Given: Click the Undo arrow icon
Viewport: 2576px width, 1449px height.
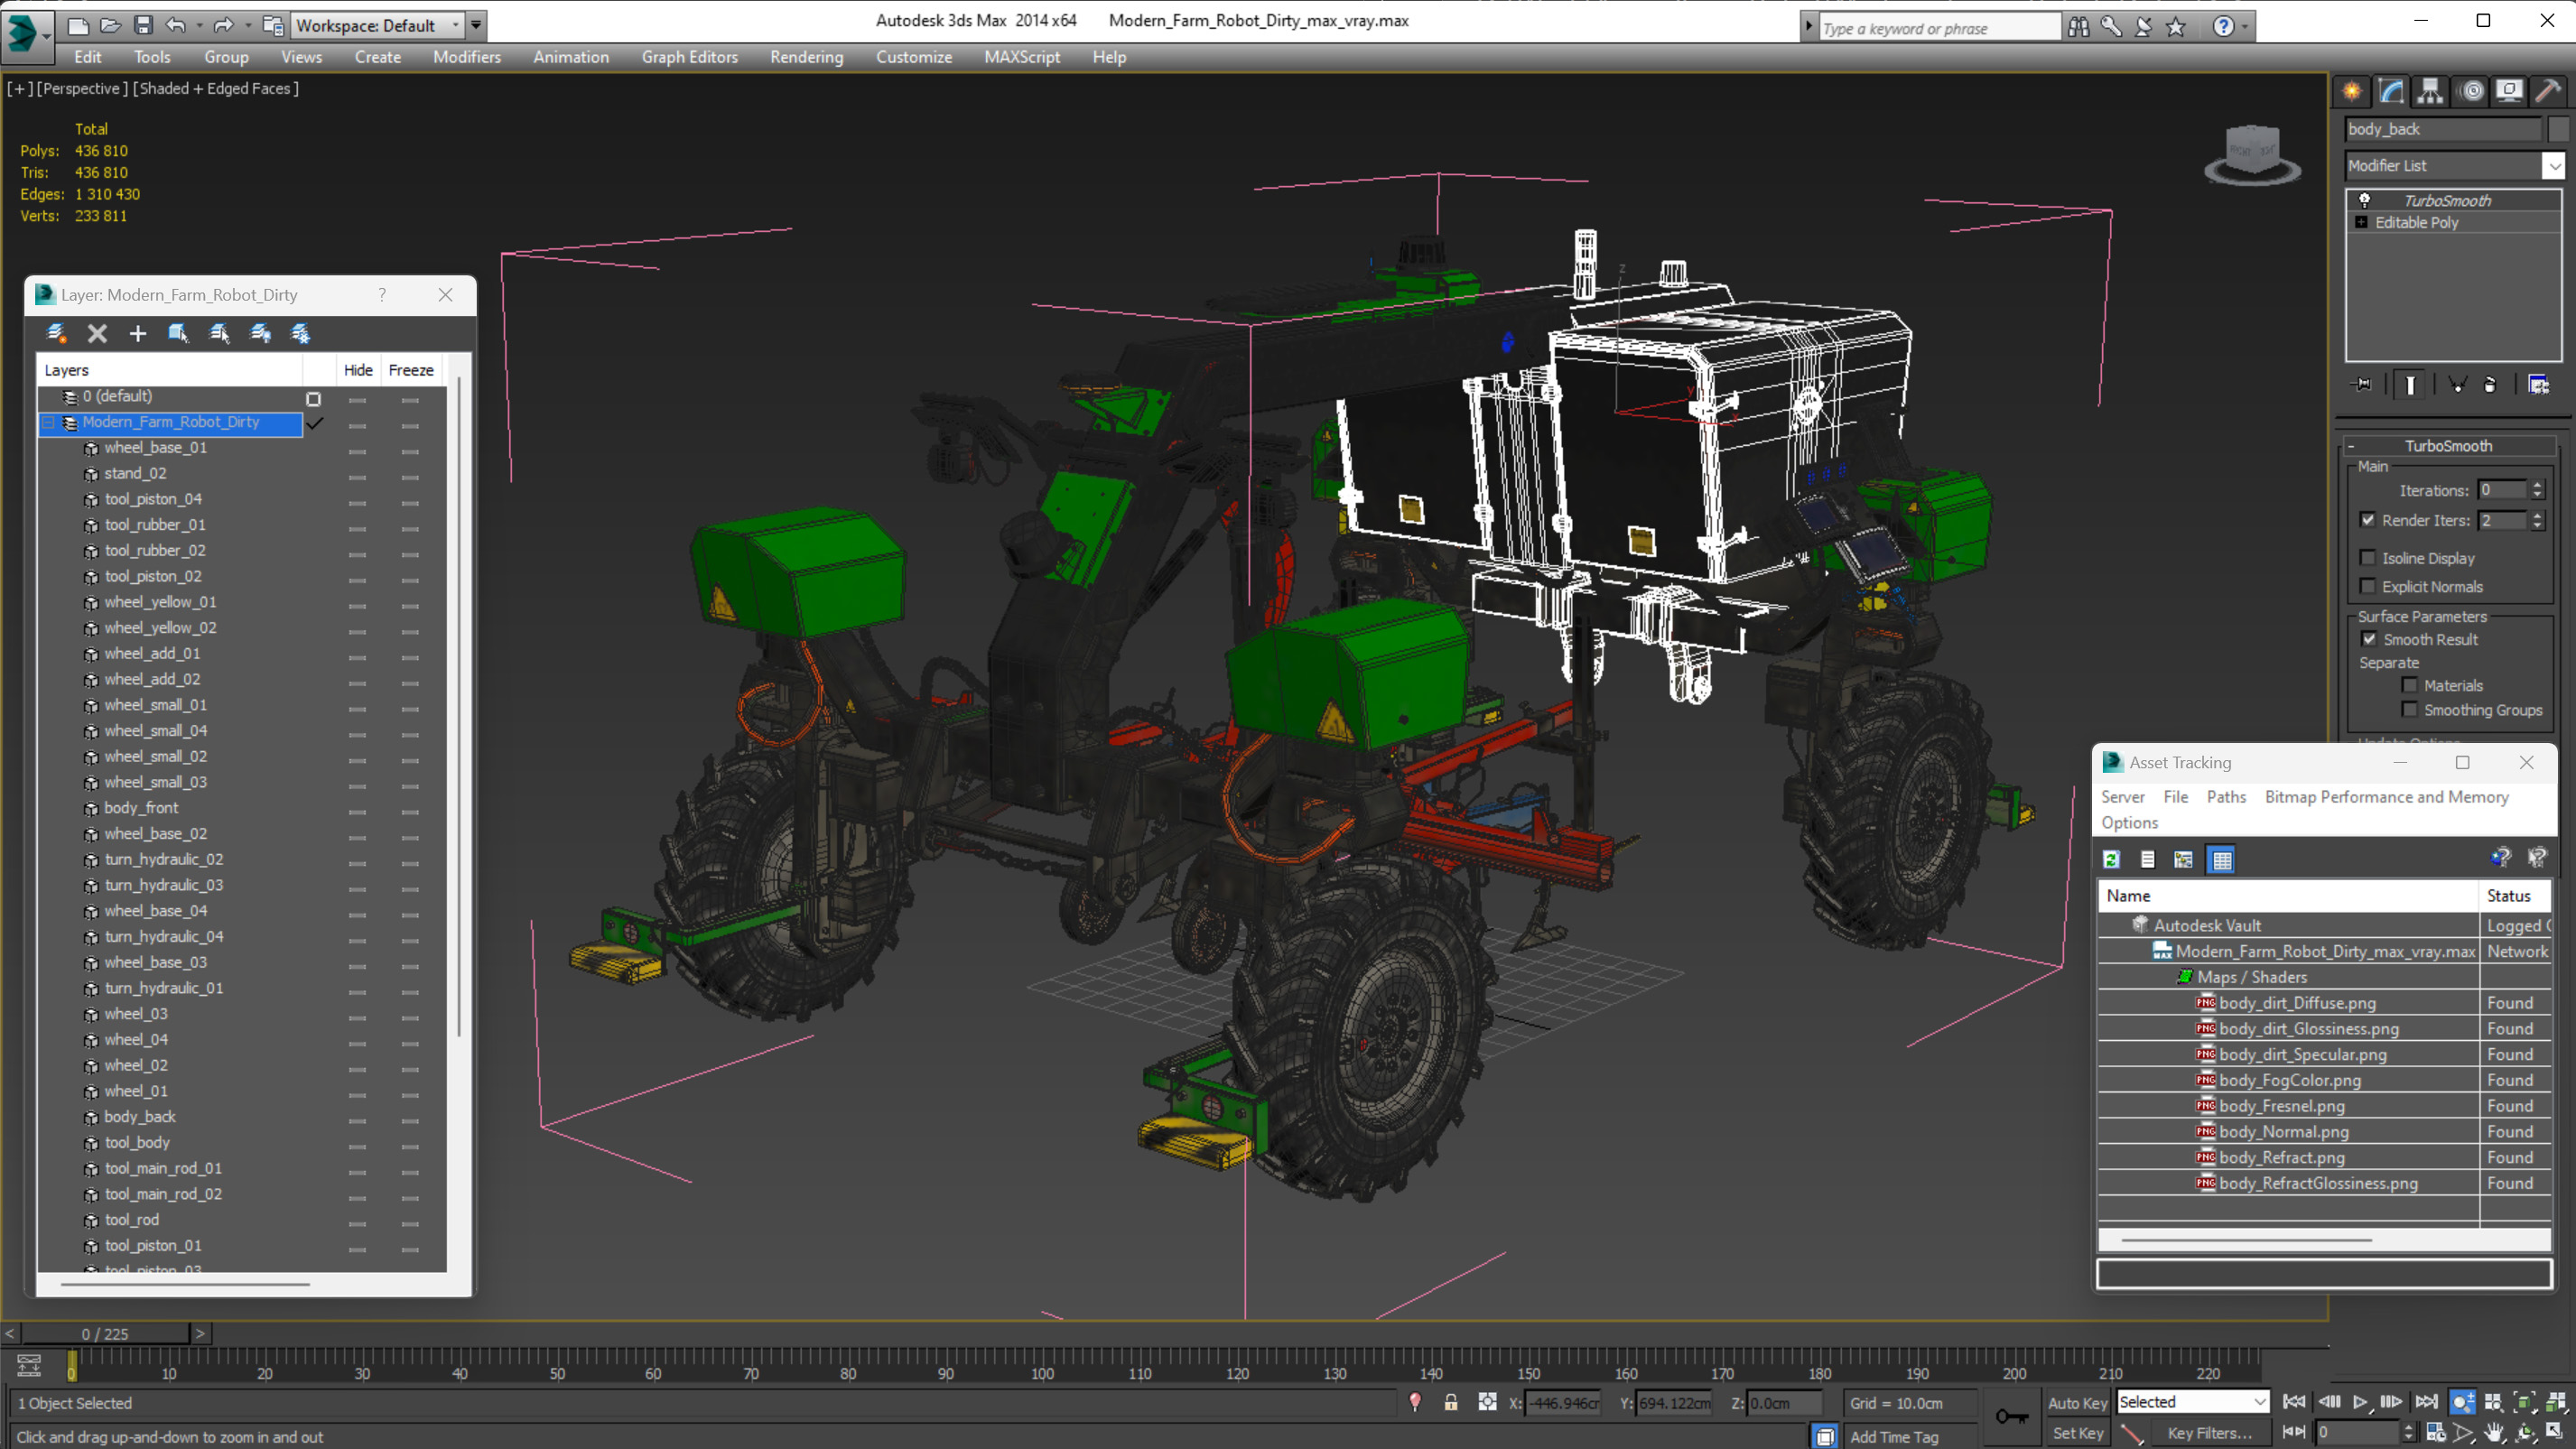Looking at the screenshot, I should (x=176, y=25).
